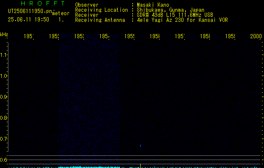This screenshot has height=168, width=264.
Task: Click the HROFFT title text
Action: [x=43, y=3]
